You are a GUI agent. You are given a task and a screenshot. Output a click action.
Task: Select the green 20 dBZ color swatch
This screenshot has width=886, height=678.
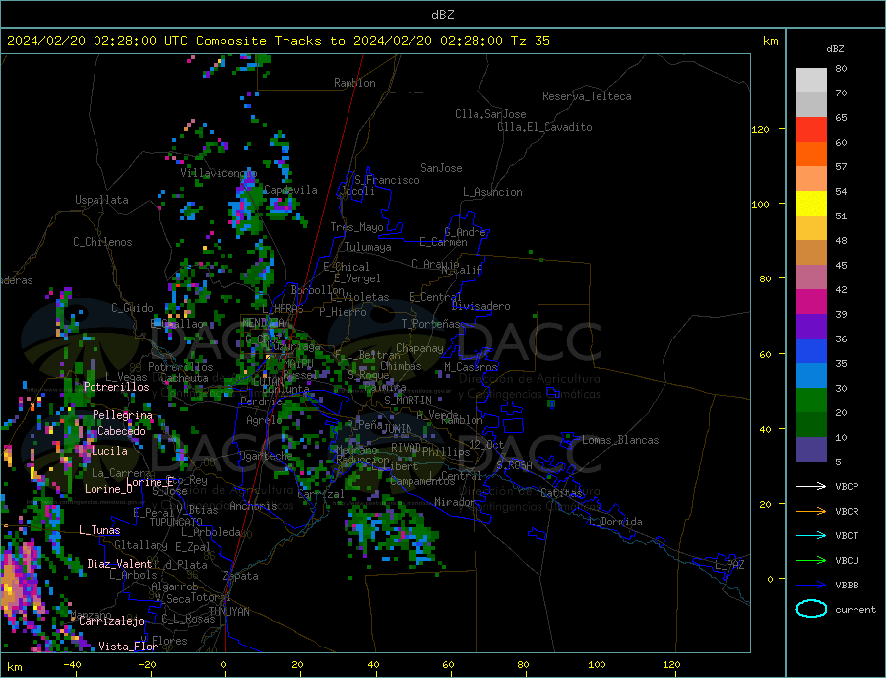[x=811, y=401]
